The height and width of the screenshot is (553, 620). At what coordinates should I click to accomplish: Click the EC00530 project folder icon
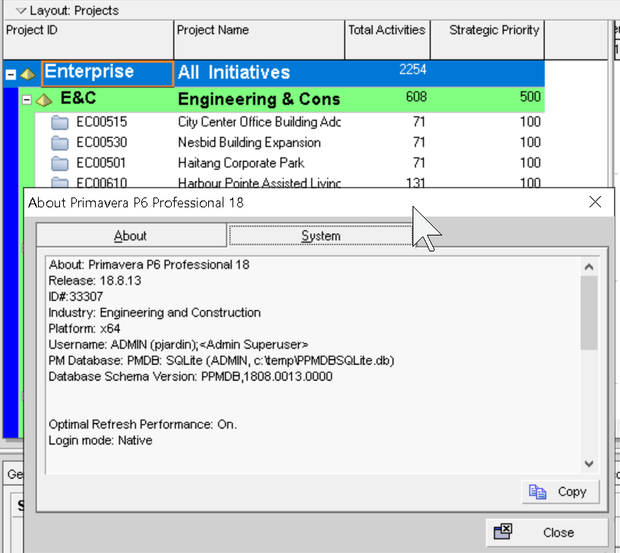(60, 143)
